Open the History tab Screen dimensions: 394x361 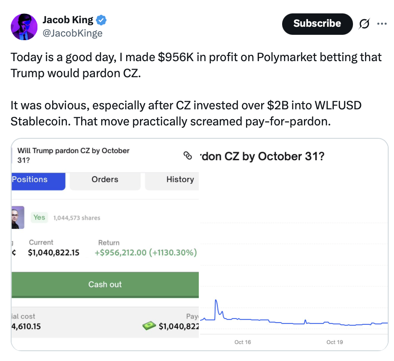(180, 180)
